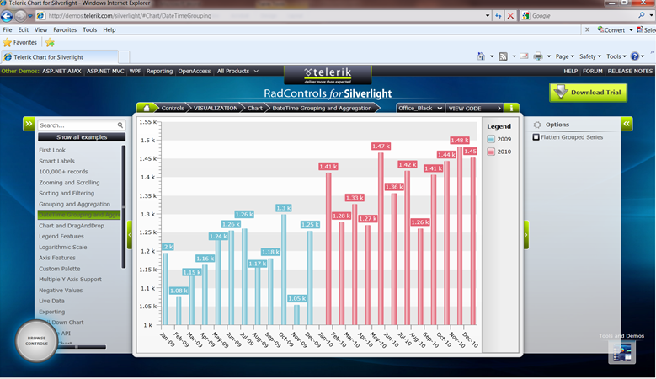The width and height of the screenshot is (656, 379).
Task: Open the FORUM link
Action: coord(592,71)
